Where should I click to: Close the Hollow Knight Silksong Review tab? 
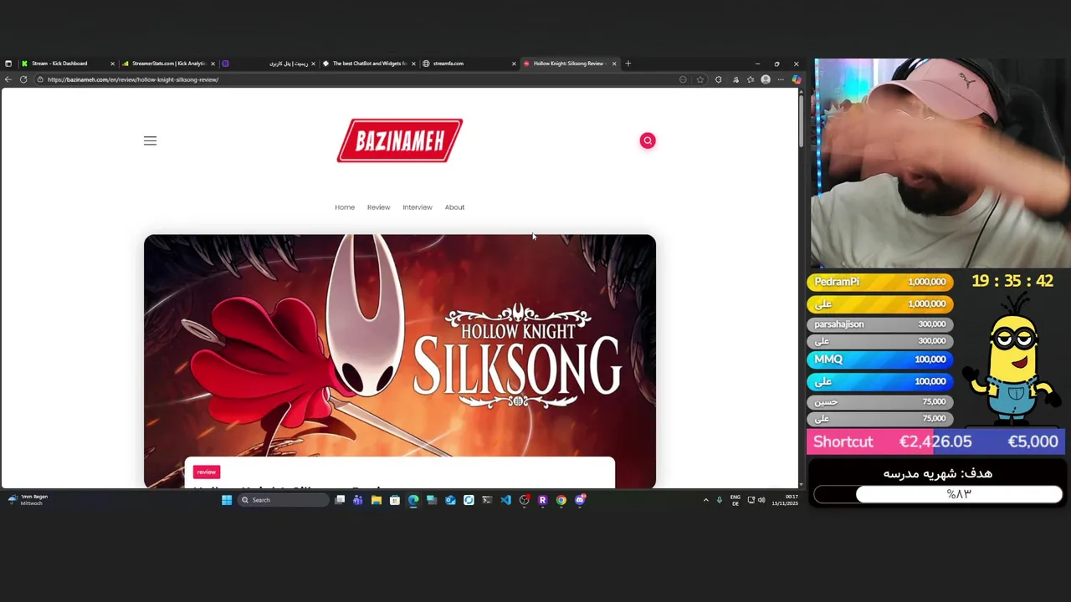click(x=614, y=64)
